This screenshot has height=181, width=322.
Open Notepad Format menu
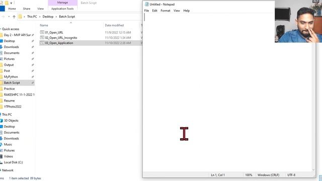pyautogui.click(x=166, y=11)
